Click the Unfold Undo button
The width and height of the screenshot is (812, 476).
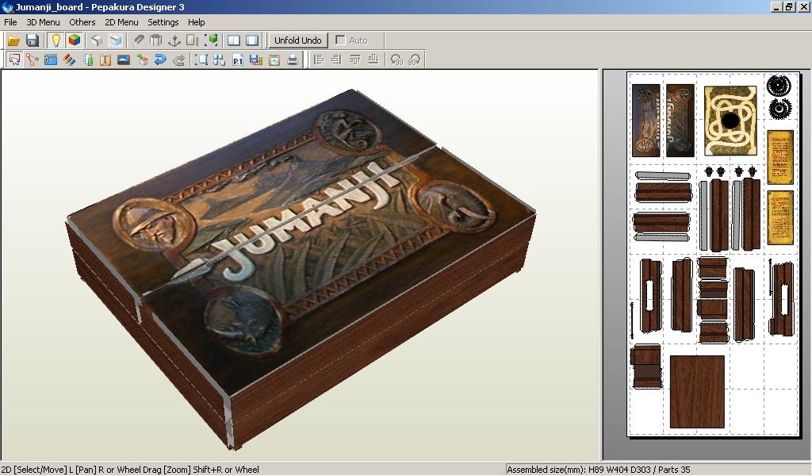pyautogui.click(x=298, y=40)
